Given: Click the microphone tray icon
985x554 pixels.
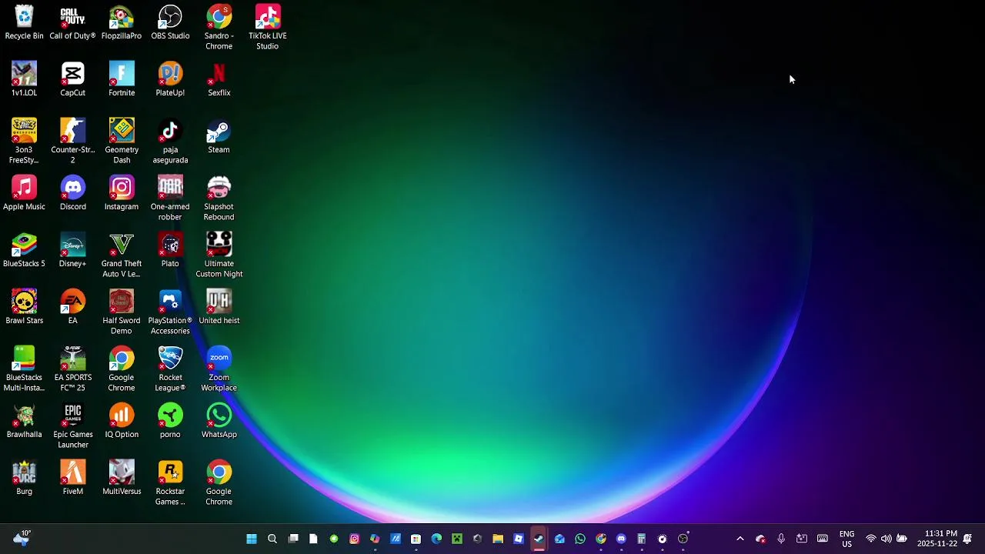Looking at the screenshot, I should click(x=781, y=539).
